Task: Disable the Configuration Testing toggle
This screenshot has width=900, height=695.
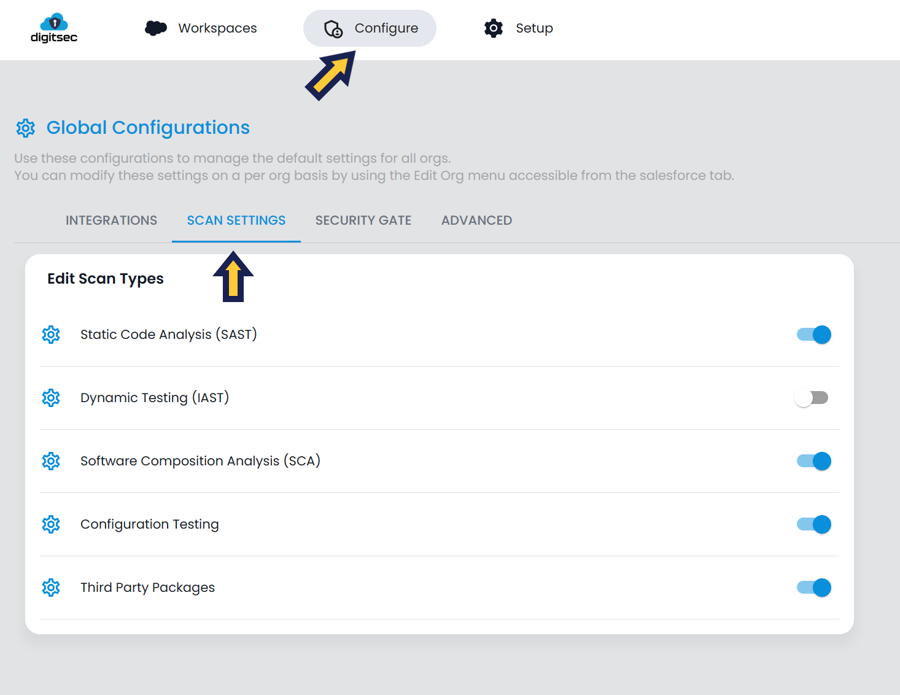Action: click(x=813, y=524)
